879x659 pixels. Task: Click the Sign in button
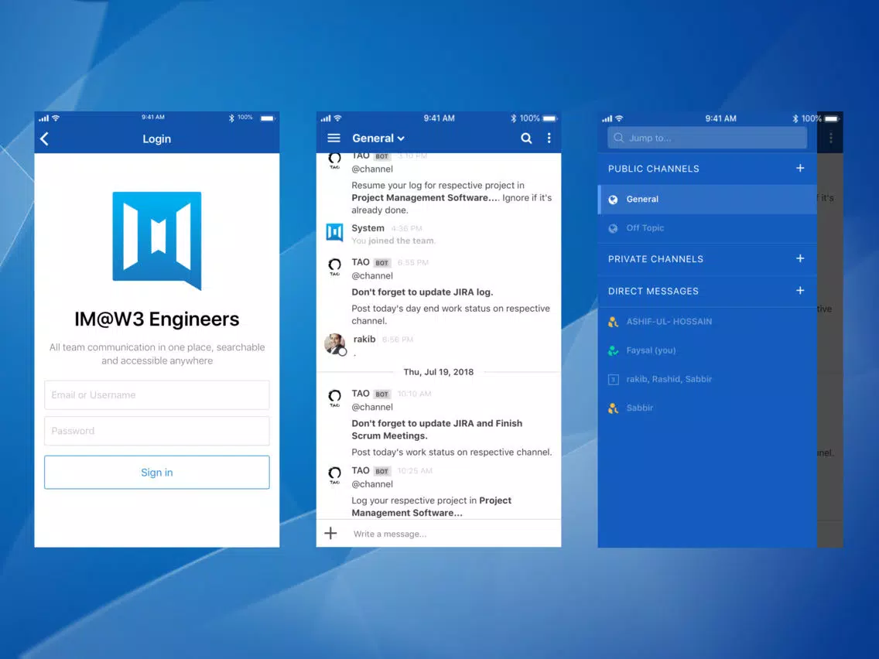pos(157,473)
